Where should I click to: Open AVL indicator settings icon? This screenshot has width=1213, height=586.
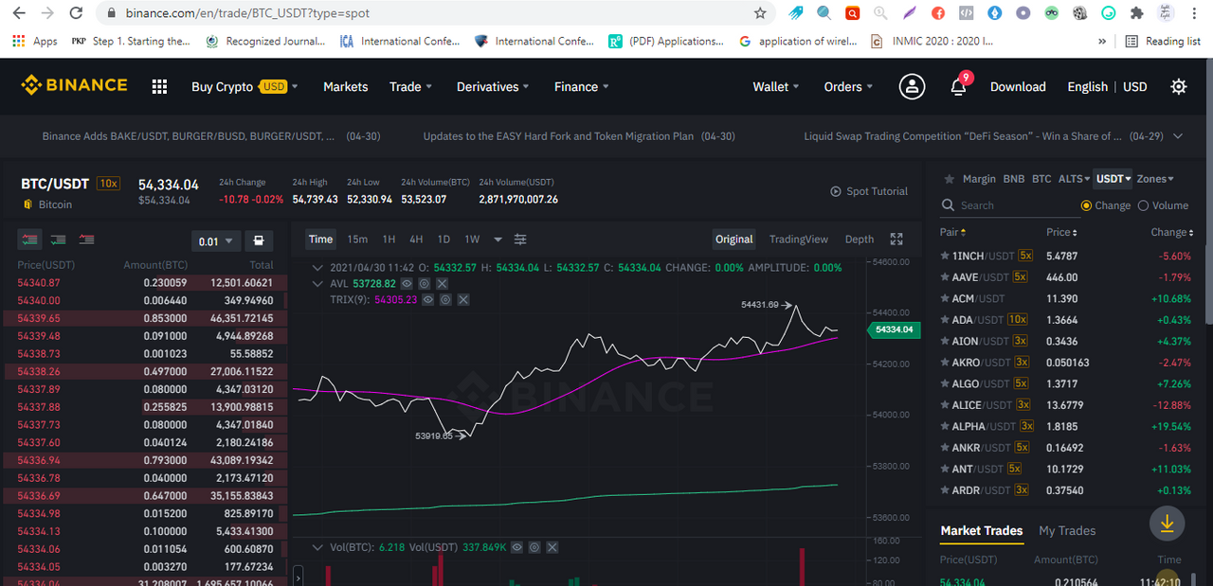coord(425,284)
